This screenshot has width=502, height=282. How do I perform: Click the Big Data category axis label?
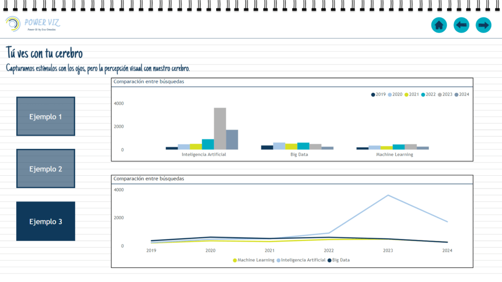[298, 154]
